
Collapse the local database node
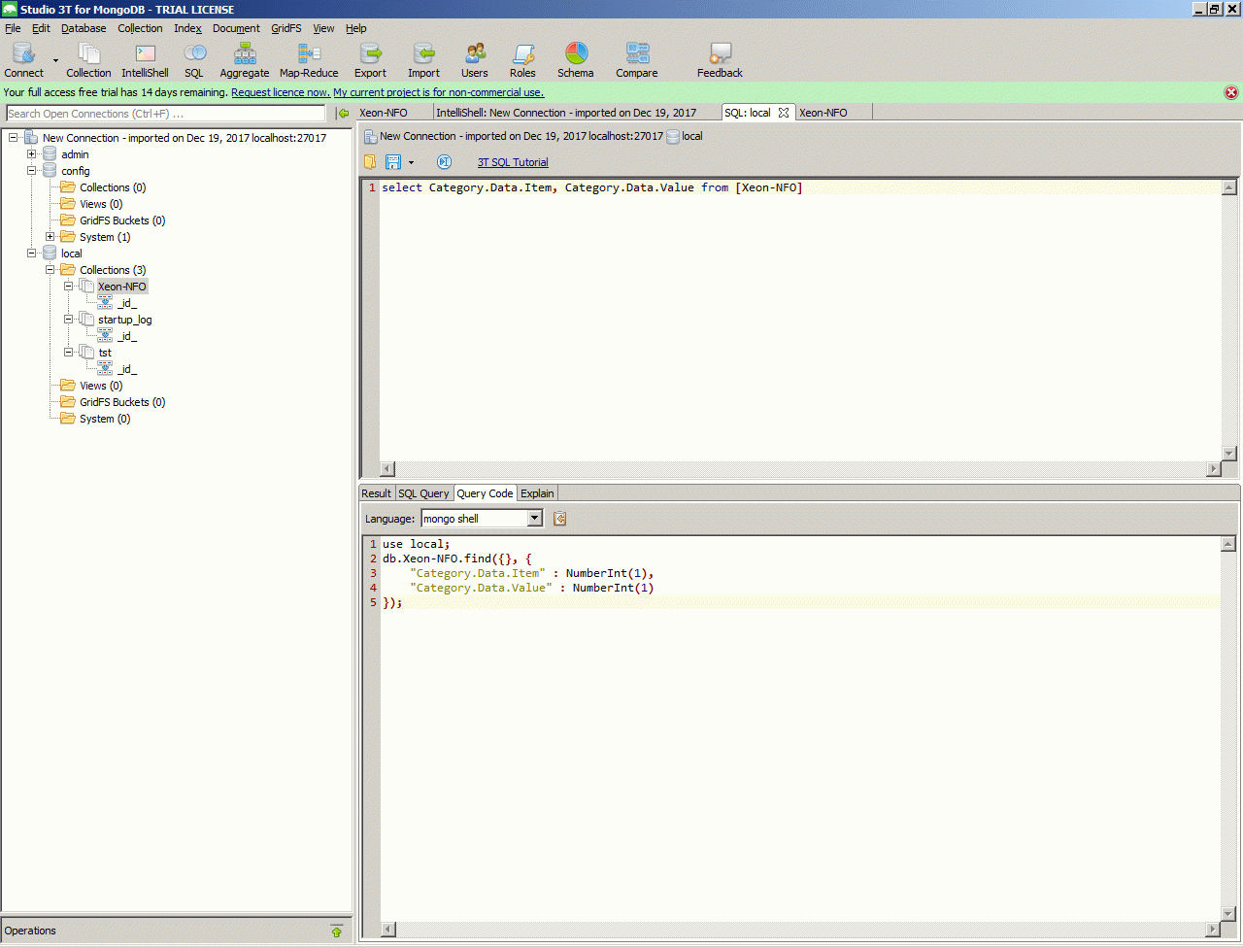(32, 254)
